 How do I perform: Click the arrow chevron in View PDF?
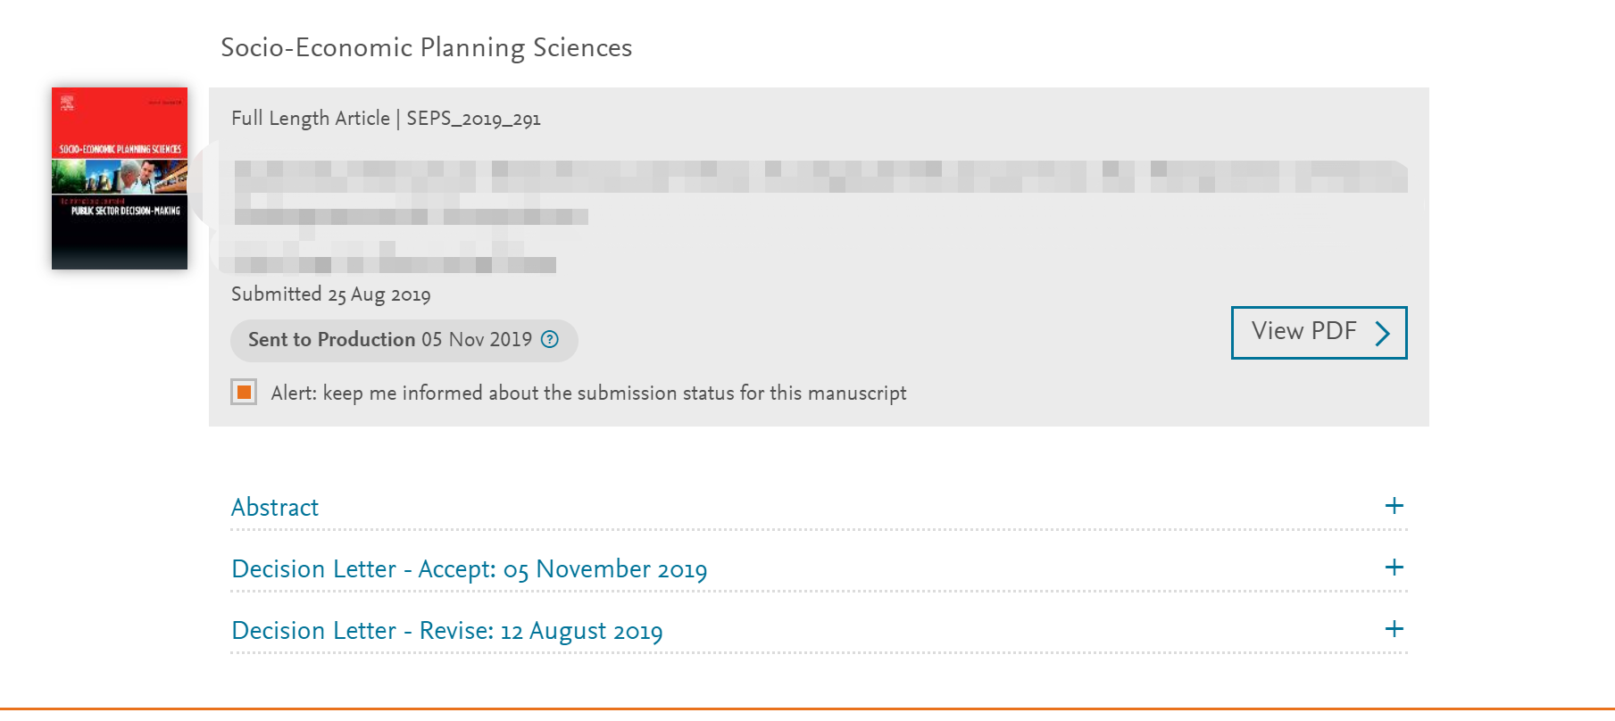coord(1382,333)
